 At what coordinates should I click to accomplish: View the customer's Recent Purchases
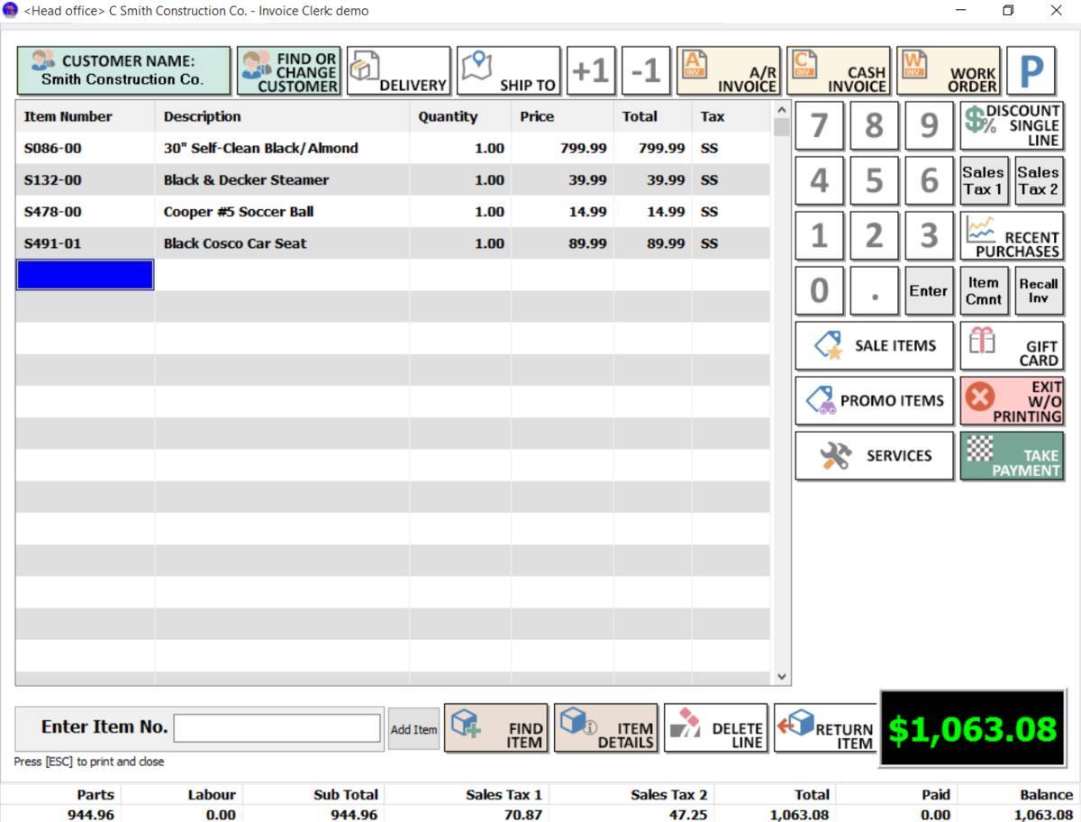[1013, 235]
